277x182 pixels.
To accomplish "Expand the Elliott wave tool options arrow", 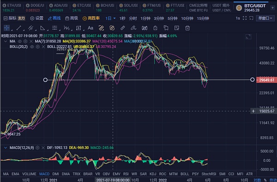I will [x=72, y=30].
